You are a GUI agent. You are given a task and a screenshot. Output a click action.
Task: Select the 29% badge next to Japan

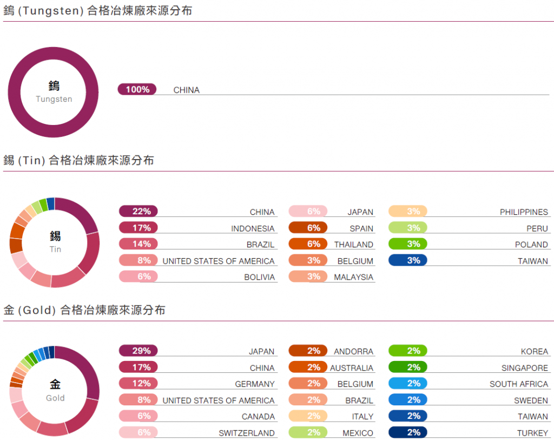click(x=138, y=351)
